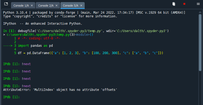The height and width of the screenshot is (105, 203).
Task: Click the console vertical scrollbar handle
Action: (x=200, y=43)
